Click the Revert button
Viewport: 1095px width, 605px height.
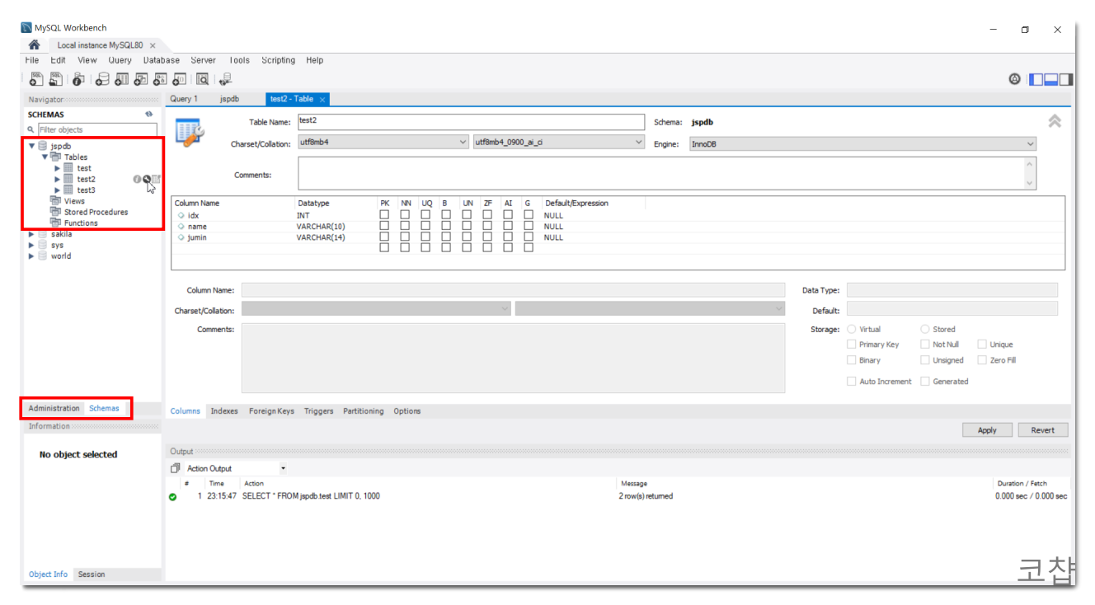(1043, 430)
